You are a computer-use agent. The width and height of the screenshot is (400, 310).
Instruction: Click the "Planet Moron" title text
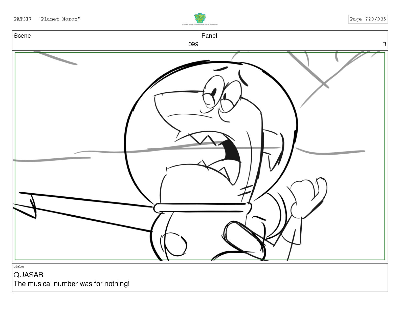point(59,19)
